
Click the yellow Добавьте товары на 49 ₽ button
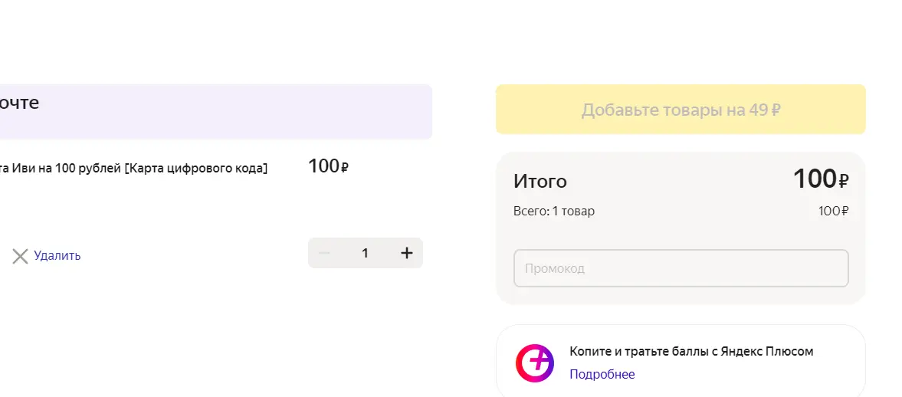pyautogui.click(x=681, y=110)
